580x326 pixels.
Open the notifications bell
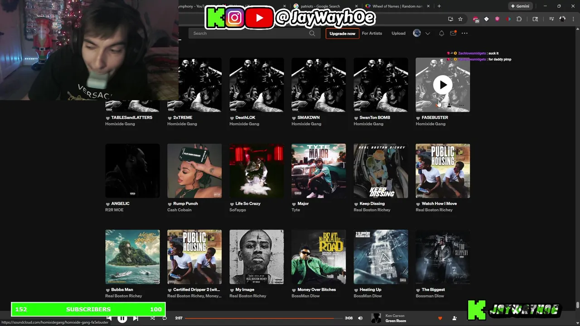pos(441,33)
